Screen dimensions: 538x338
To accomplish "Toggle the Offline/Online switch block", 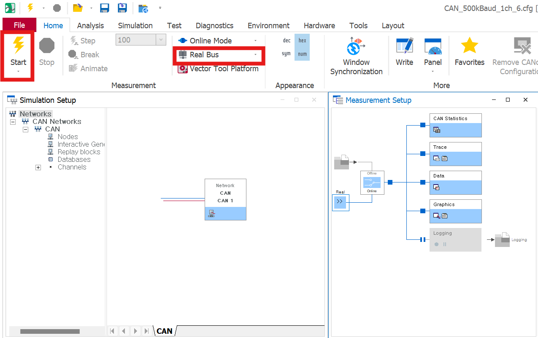I will click(372, 182).
